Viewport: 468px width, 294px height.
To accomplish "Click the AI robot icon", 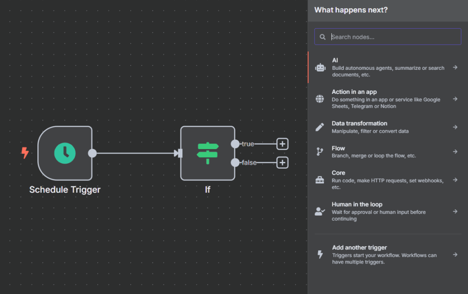I will coord(320,67).
